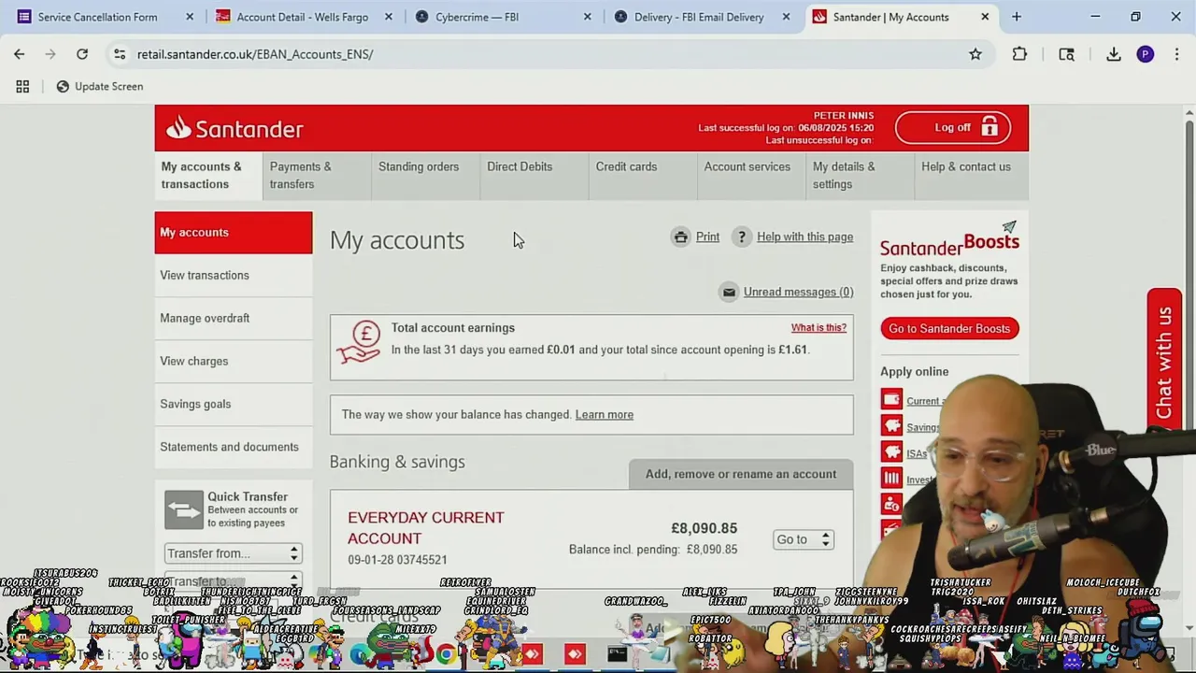Image resolution: width=1196 pixels, height=673 pixels.
Task: Click the Current account wallet icon
Action: point(891,400)
